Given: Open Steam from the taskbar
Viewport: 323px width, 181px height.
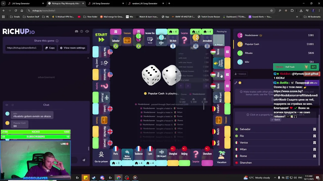Looking at the screenshot, I should point(94,178).
